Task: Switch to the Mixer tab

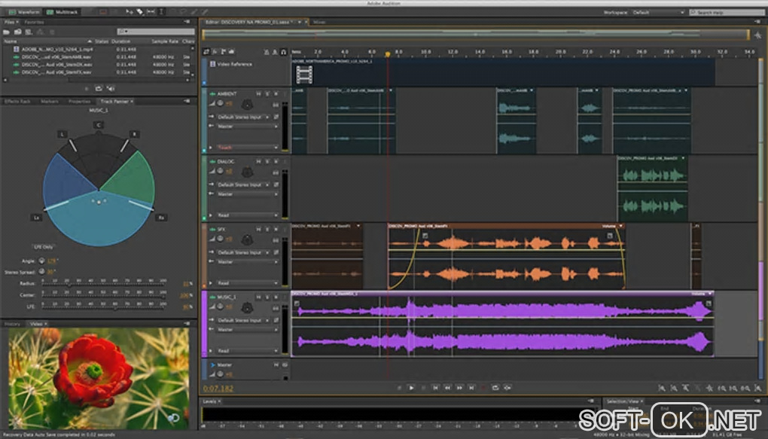Action: [319, 23]
